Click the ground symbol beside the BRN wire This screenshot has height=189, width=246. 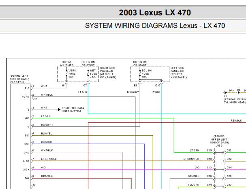pyautogui.click(x=225, y=92)
